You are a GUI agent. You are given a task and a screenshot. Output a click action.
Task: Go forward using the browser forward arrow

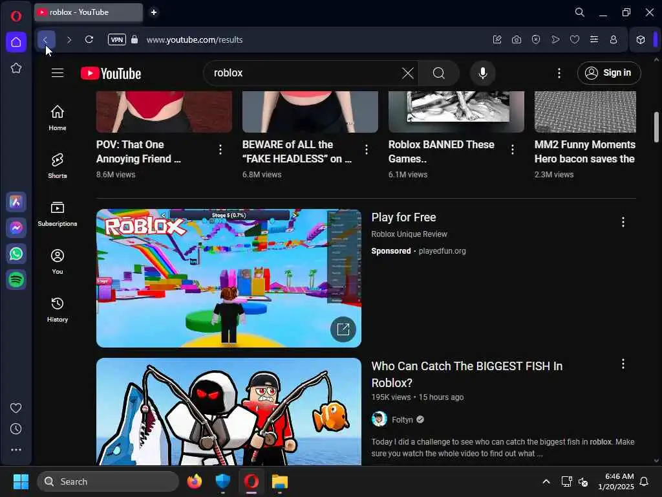(x=69, y=39)
